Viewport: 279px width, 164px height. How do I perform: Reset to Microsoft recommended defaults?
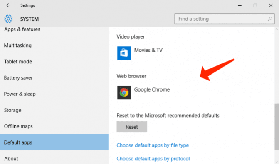(x=132, y=127)
